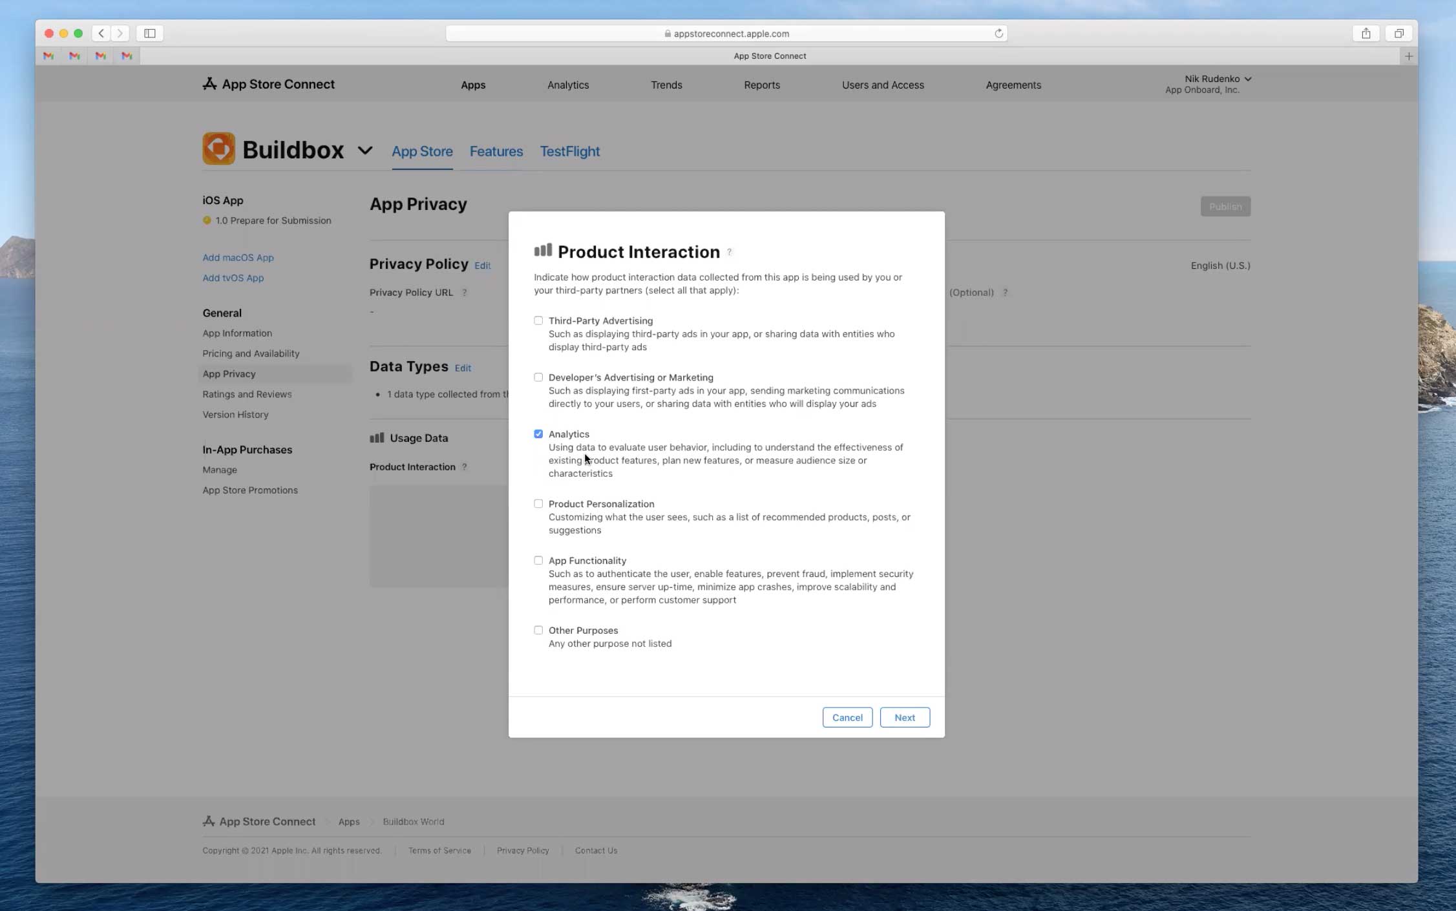
Task: Open the Trends menu item
Action: pos(666,85)
